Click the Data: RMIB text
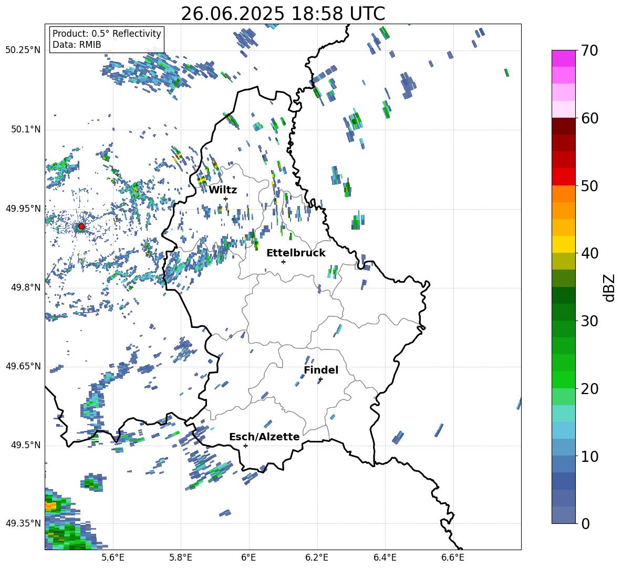 point(77,45)
